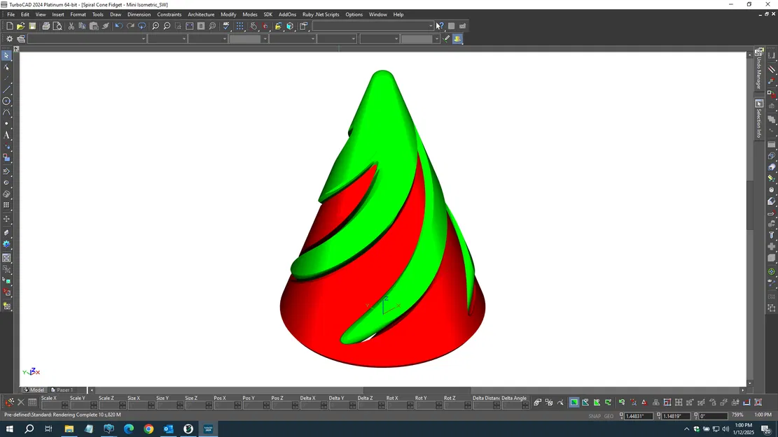778x437 pixels.
Task: Click the Cancel X icon in Inspector bar
Action: pos(21,402)
